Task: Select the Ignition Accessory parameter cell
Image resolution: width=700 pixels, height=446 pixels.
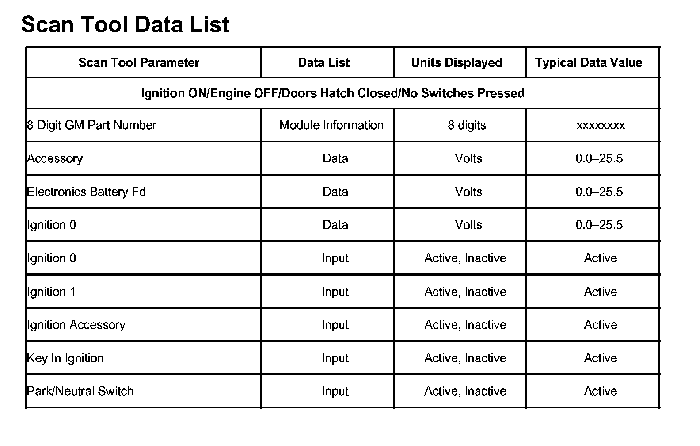Action: 76,325
